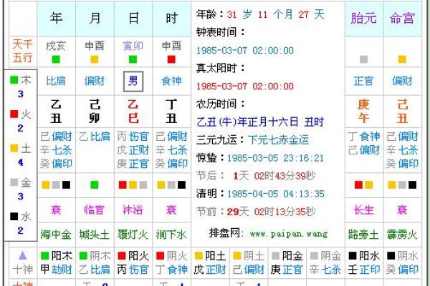
Task: Click the boxed 男 gender marker
Action: click(133, 82)
